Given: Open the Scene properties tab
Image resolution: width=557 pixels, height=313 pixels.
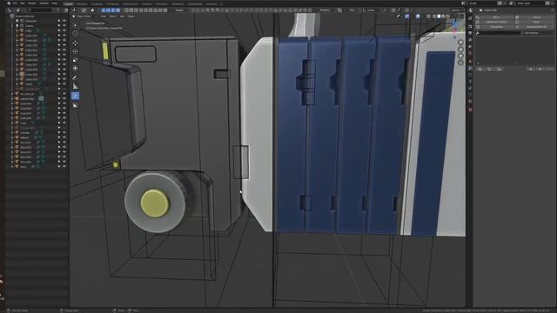Looking at the screenshot, I should 470,46.
